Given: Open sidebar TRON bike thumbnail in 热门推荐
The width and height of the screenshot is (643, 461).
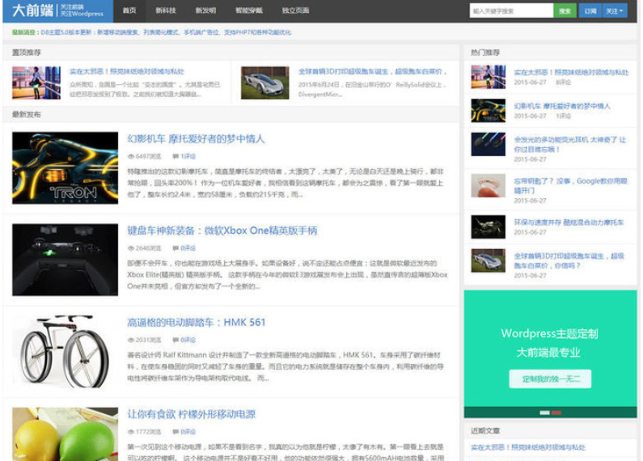Looking at the screenshot, I should 488,110.
